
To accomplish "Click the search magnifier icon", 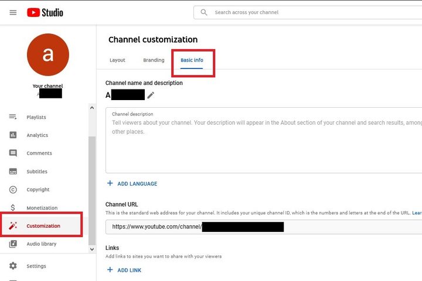I will pyautogui.click(x=204, y=12).
